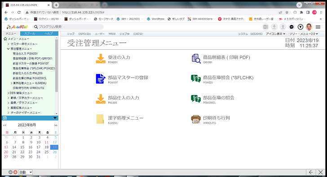Click the hamburger menu icon at top right

click(318, 27)
